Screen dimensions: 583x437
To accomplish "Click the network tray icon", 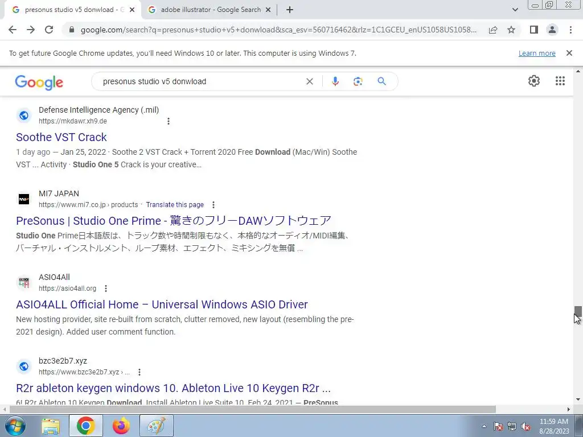I will click(x=512, y=427).
